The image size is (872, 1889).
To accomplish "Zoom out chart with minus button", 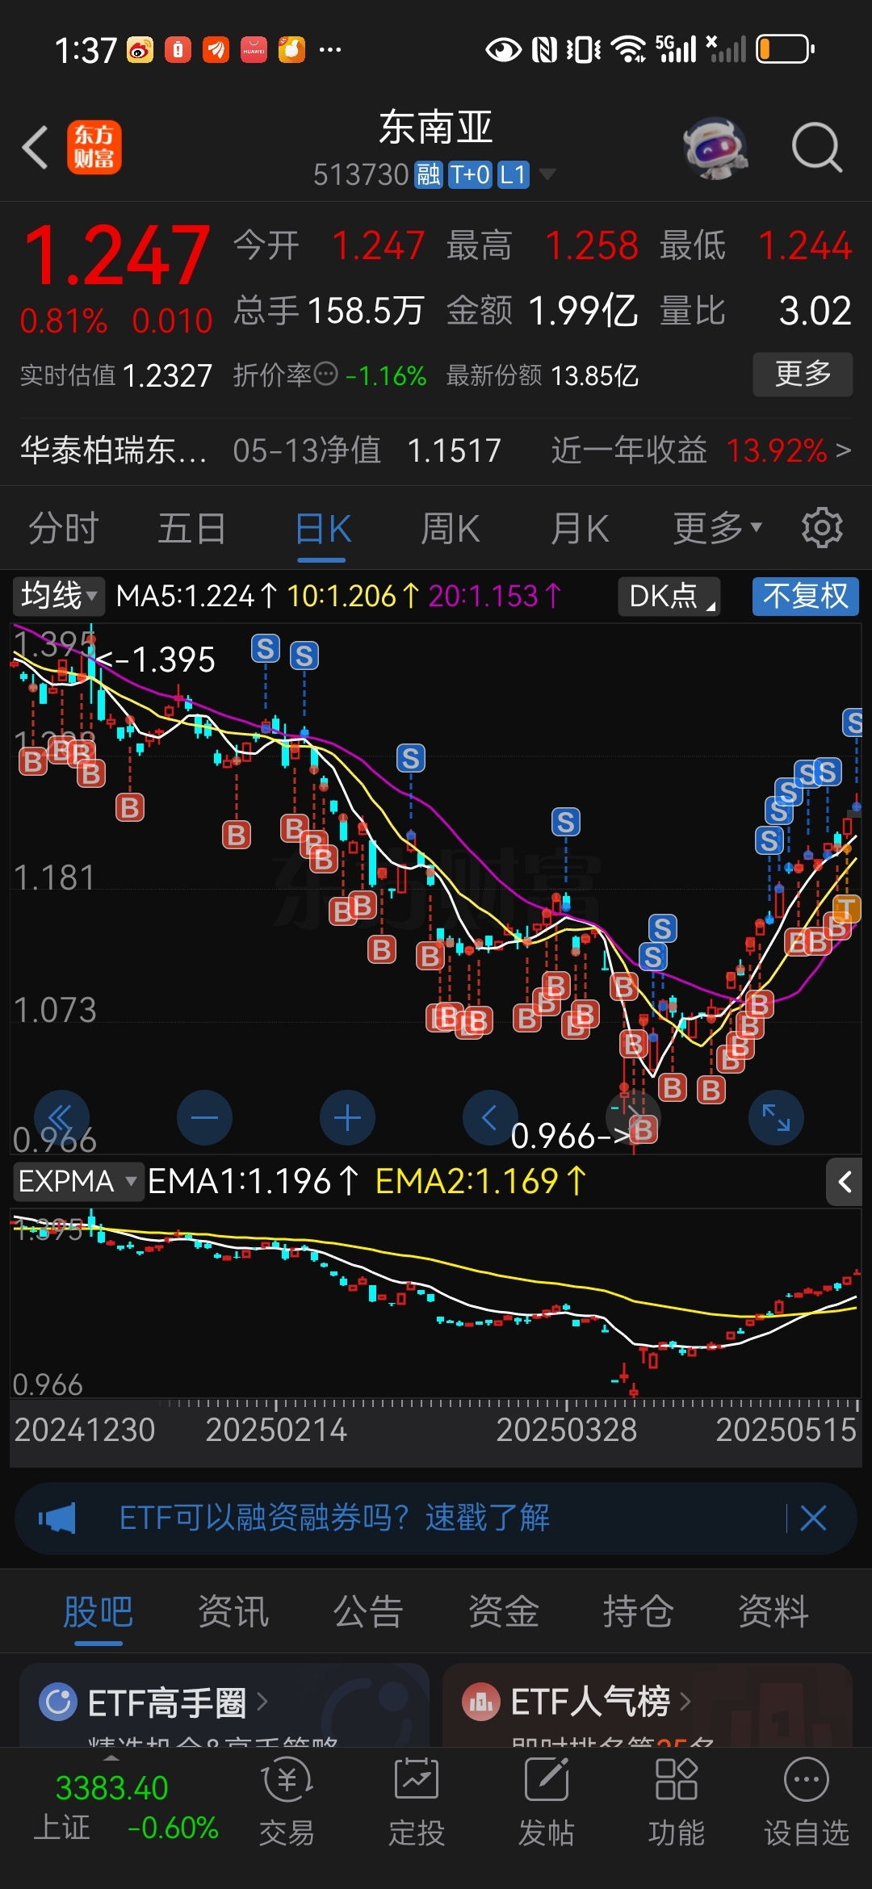I will tap(204, 1118).
